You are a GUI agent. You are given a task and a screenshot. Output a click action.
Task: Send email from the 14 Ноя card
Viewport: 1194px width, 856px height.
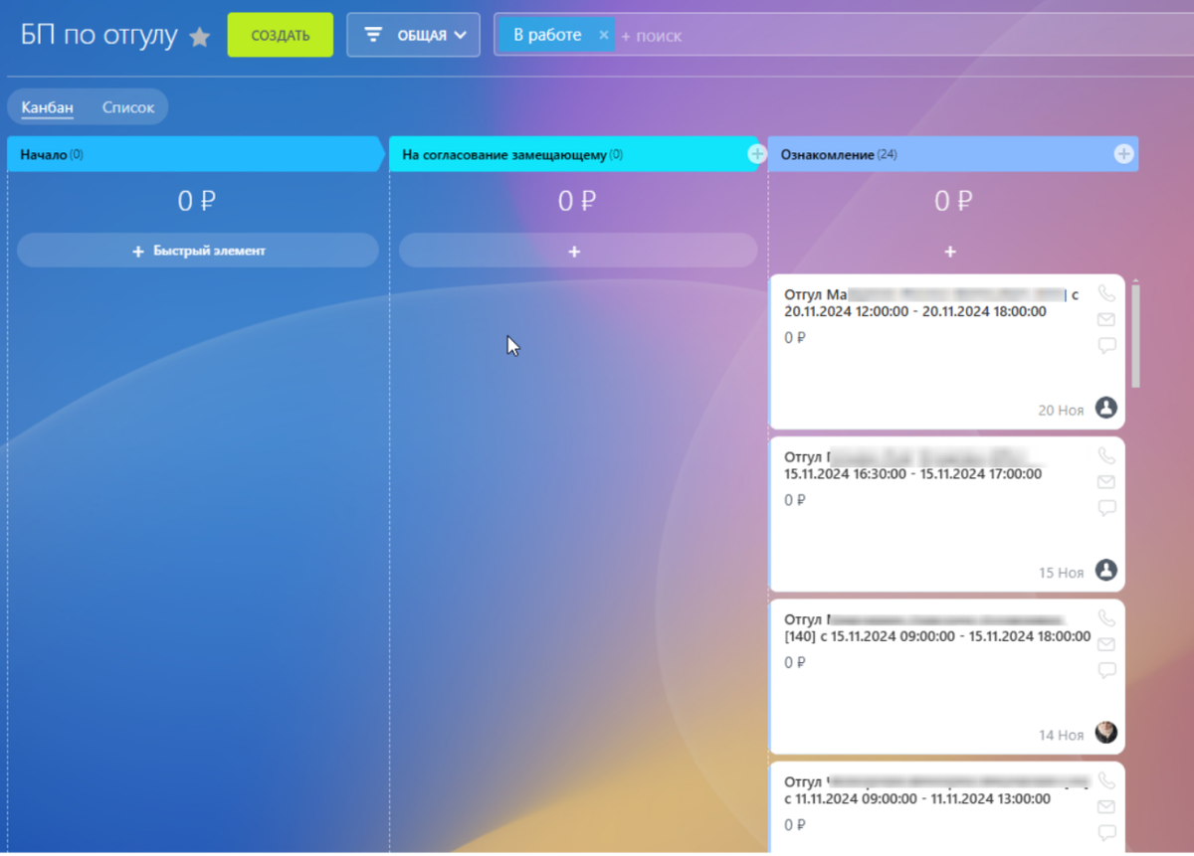[1106, 644]
